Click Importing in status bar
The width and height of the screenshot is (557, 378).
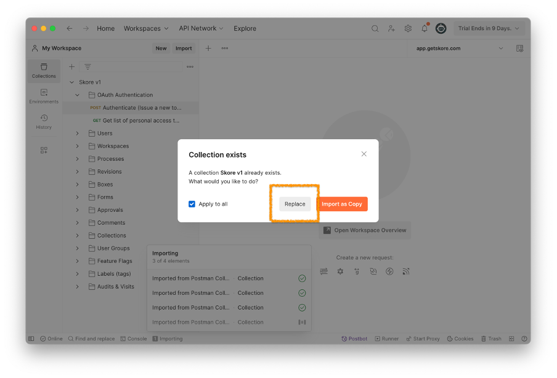[x=168, y=339]
